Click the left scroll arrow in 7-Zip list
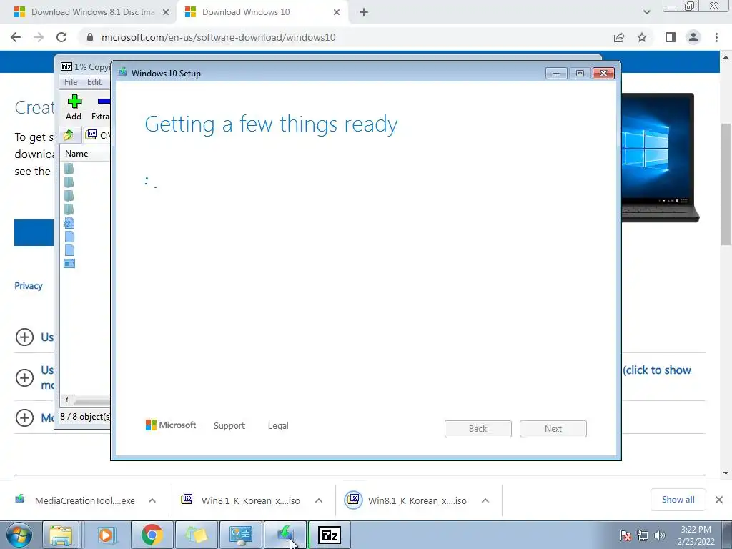 coord(66,400)
